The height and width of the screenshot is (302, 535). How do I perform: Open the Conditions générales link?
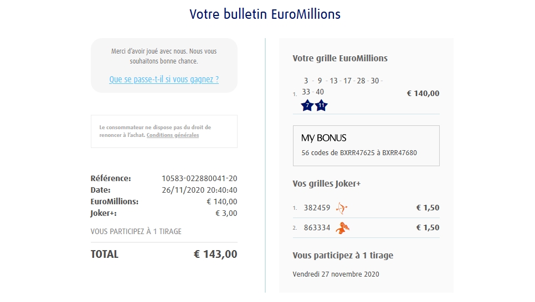coord(173,135)
